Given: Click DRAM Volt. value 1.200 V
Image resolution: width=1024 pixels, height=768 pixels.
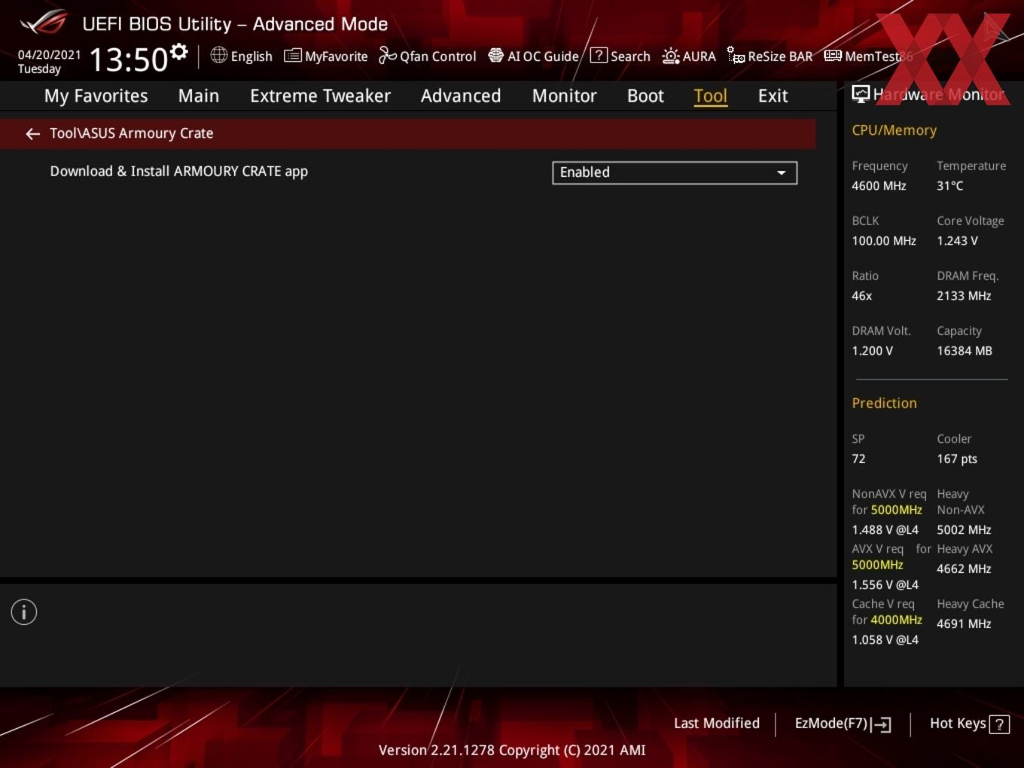Looking at the screenshot, I should [872, 351].
